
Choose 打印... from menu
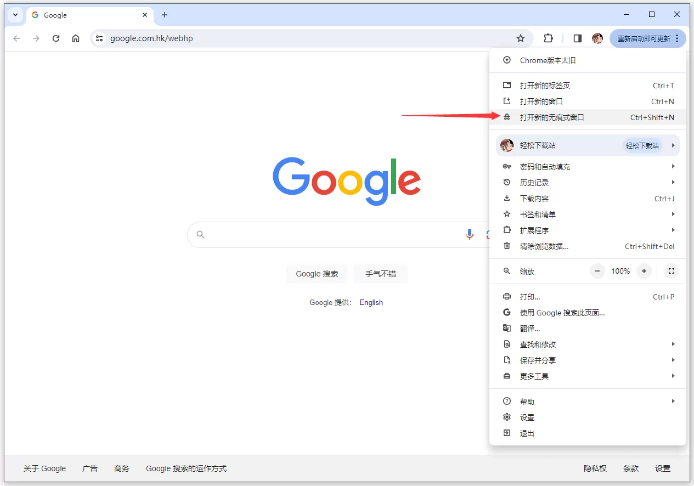pyautogui.click(x=588, y=297)
